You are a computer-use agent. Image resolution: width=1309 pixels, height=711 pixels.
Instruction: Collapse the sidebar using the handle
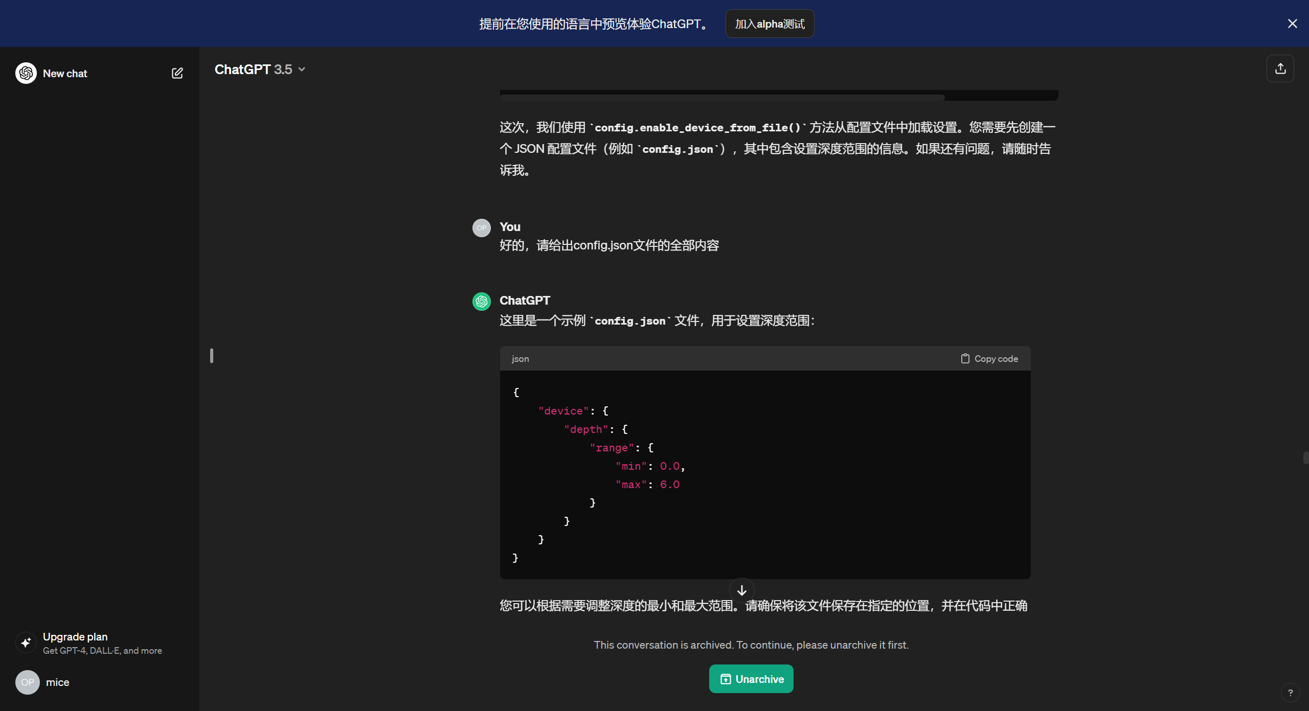[x=212, y=356]
